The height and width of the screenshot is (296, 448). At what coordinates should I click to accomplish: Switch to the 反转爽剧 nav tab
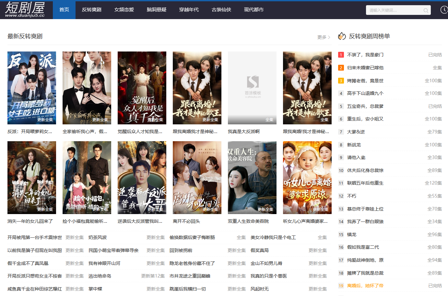click(92, 10)
